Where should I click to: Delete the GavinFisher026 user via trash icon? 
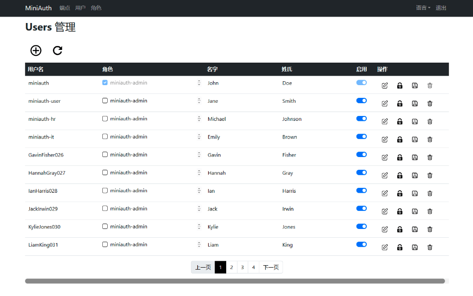click(430, 157)
